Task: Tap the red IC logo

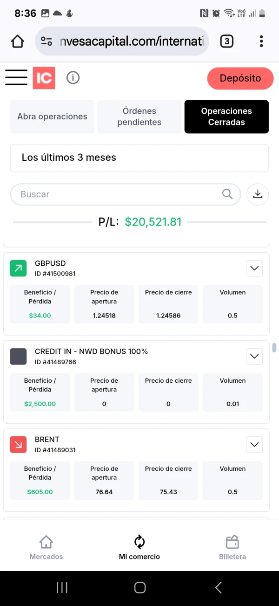Action: point(44,78)
